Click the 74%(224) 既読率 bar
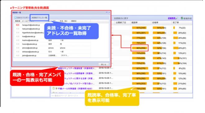This screenshot has width=205, height=113. pos(139,53)
